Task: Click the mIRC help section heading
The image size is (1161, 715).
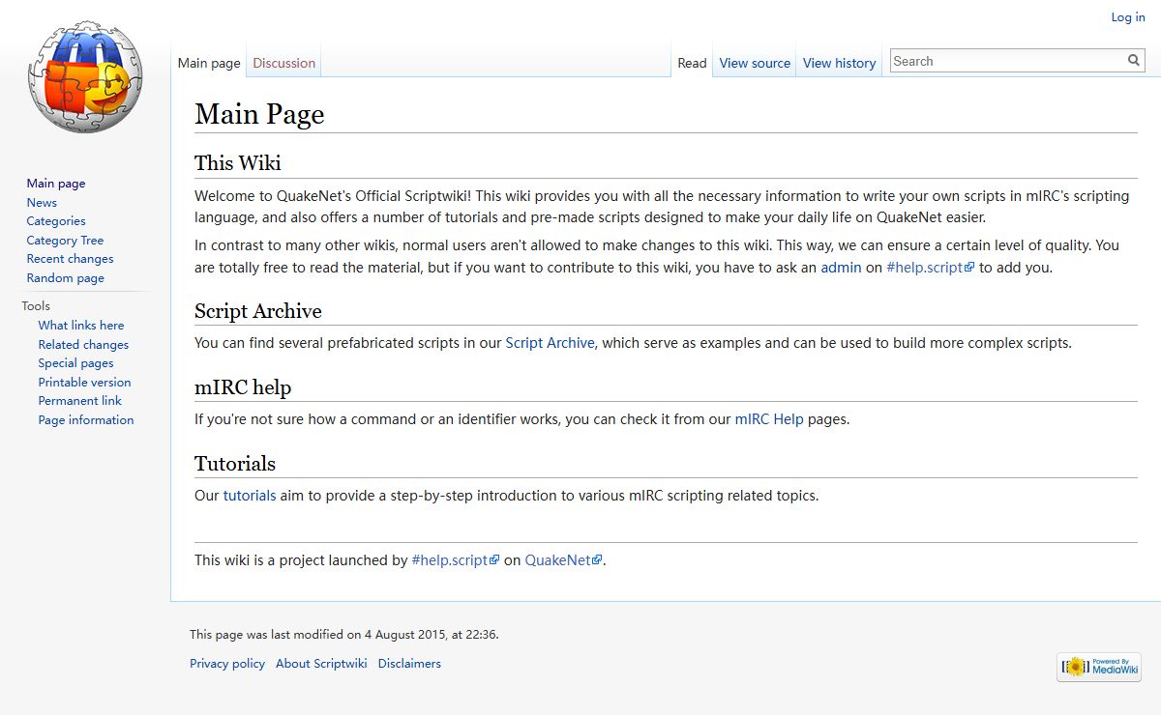Action: (243, 387)
